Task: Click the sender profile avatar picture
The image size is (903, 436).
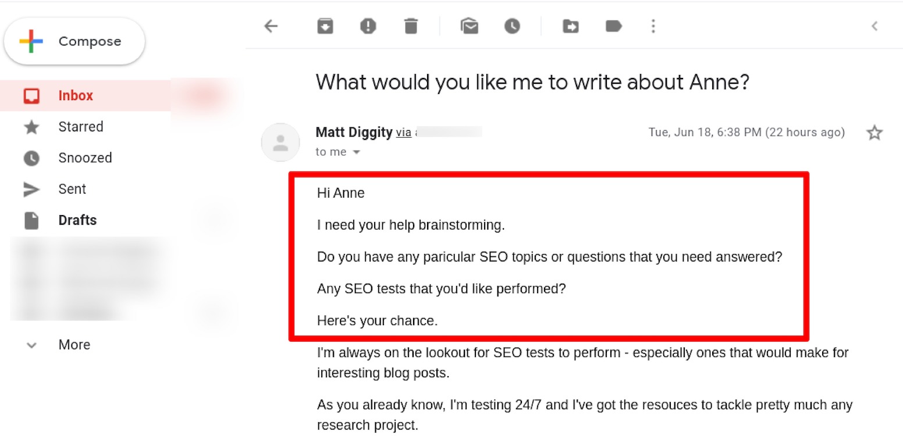Action: [x=280, y=142]
